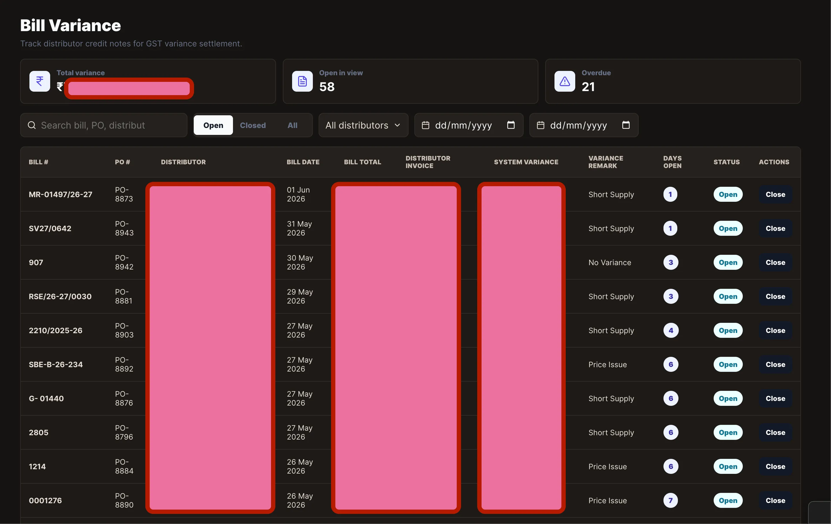This screenshot has height=524, width=831.
Task: Click the document icon in Open in view card
Action: coord(302,81)
